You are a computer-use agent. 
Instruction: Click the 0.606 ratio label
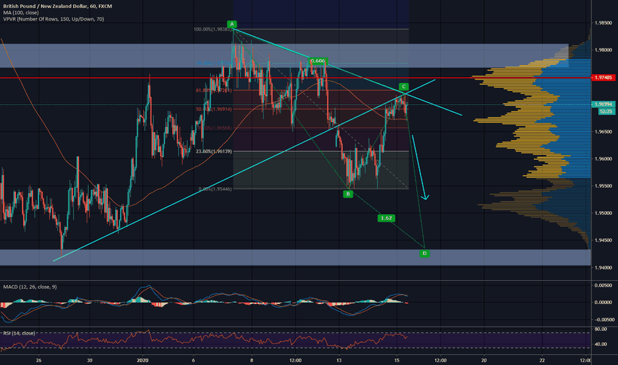318,60
